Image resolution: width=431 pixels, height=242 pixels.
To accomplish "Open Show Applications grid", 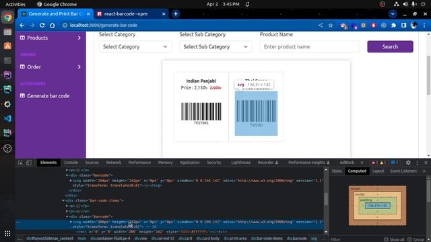I will [7, 233].
